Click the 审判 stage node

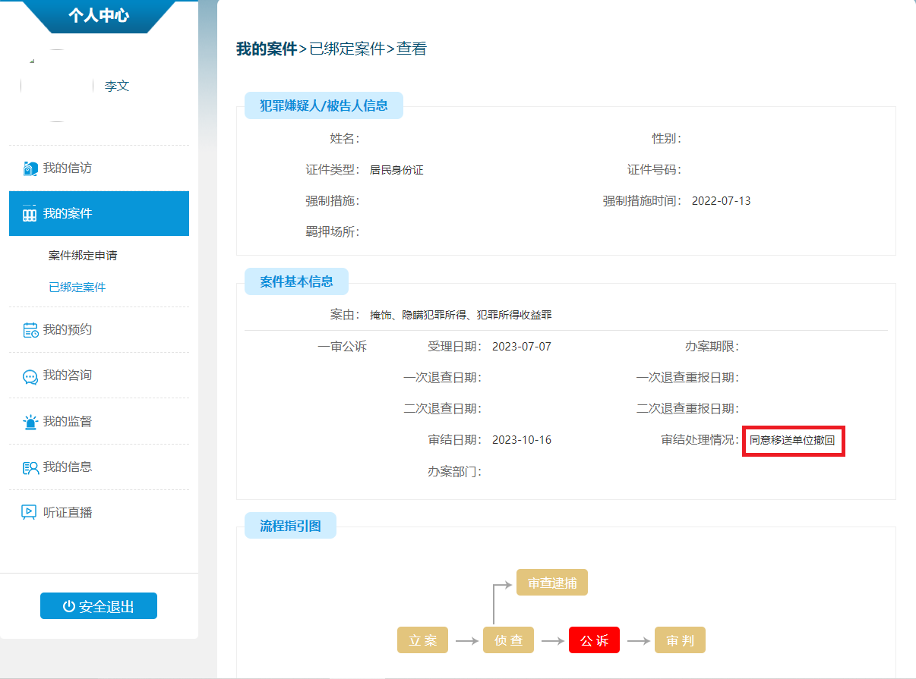[680, 640]
